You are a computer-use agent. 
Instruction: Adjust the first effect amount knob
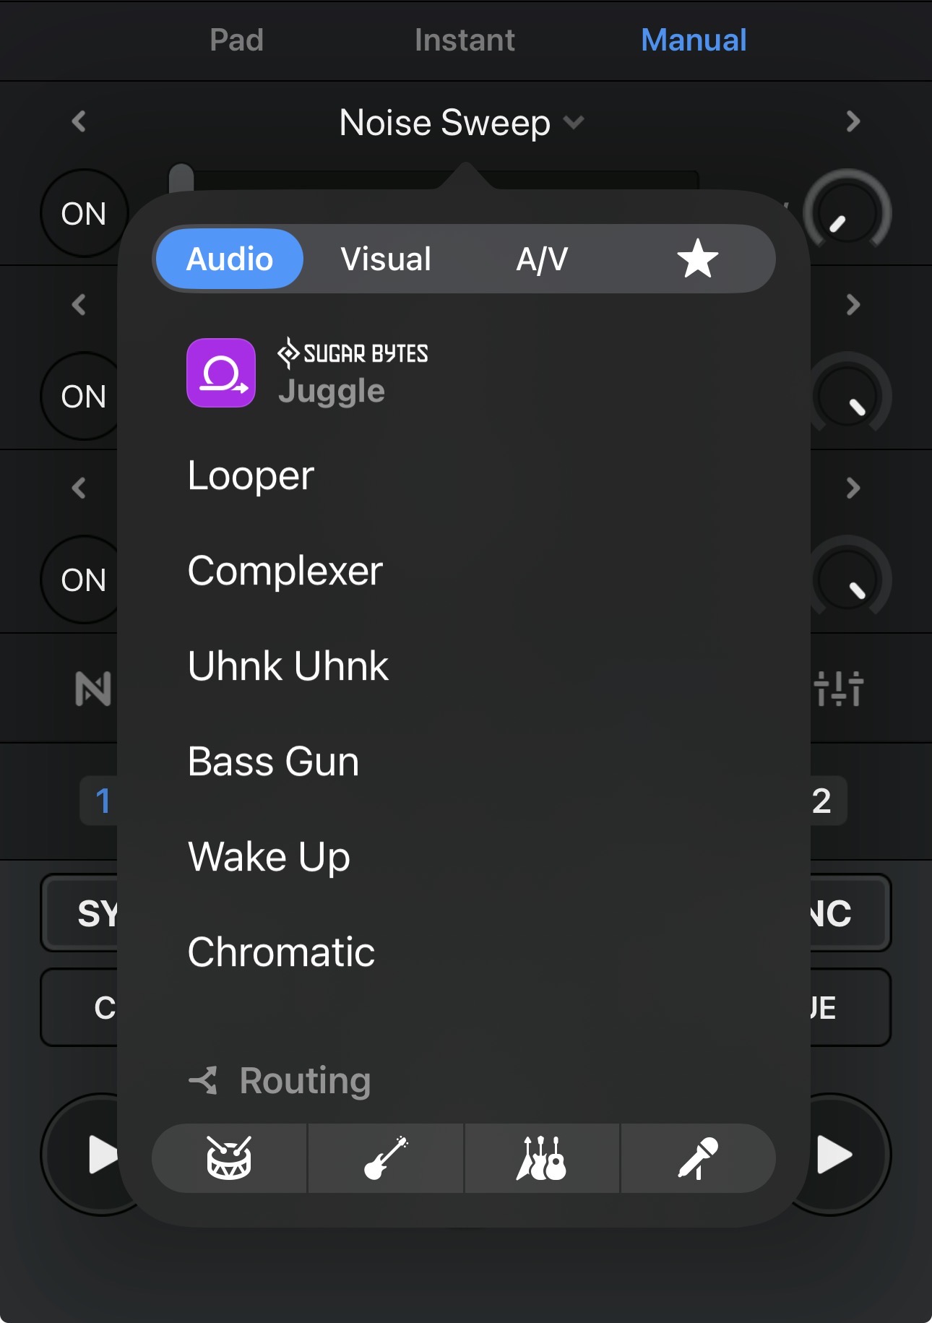coord(847,212)
